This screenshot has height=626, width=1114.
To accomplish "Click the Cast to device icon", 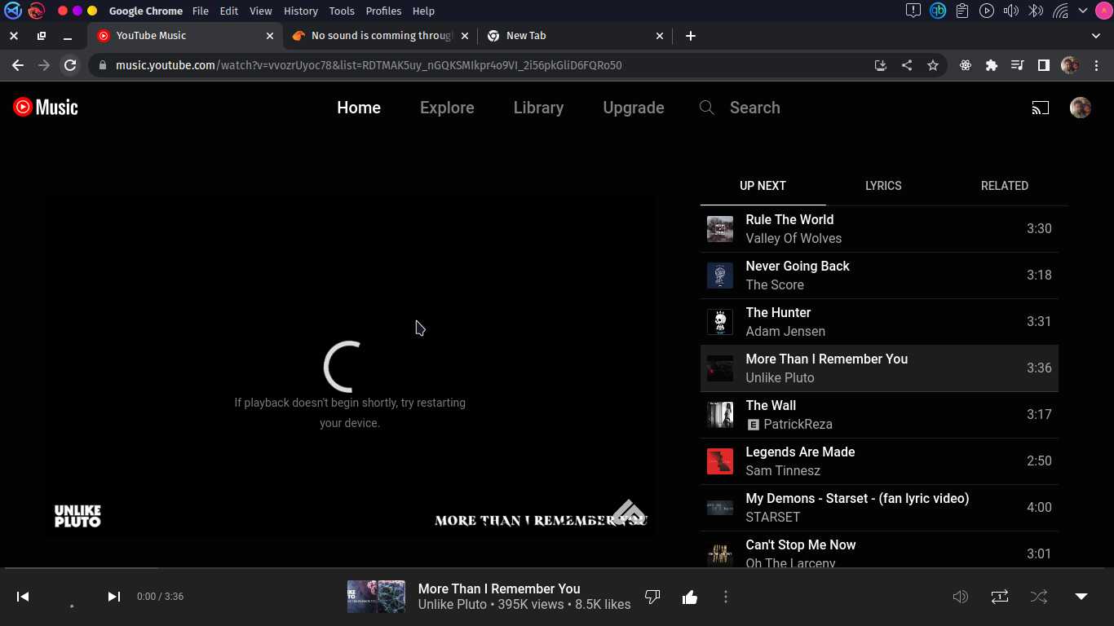I will tap(1041, 108).
